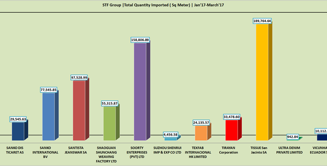This screenshot has height=166, width=327.
Task: Select data label 158,806.89
Action: (x=140, y=40)
